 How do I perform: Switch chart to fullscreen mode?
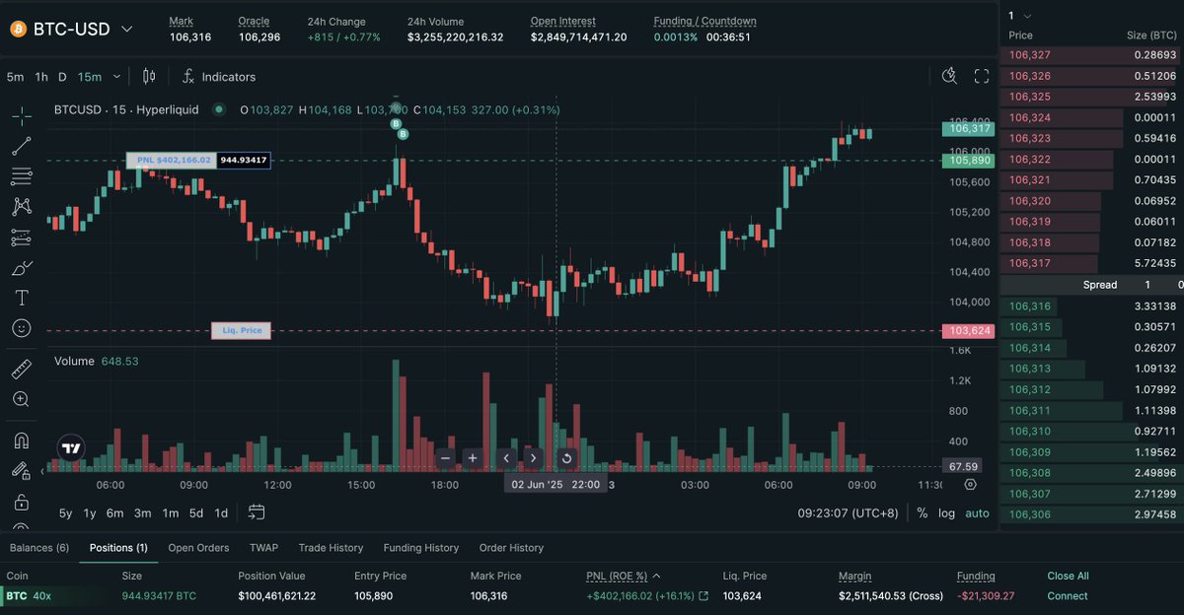(982, 76)
